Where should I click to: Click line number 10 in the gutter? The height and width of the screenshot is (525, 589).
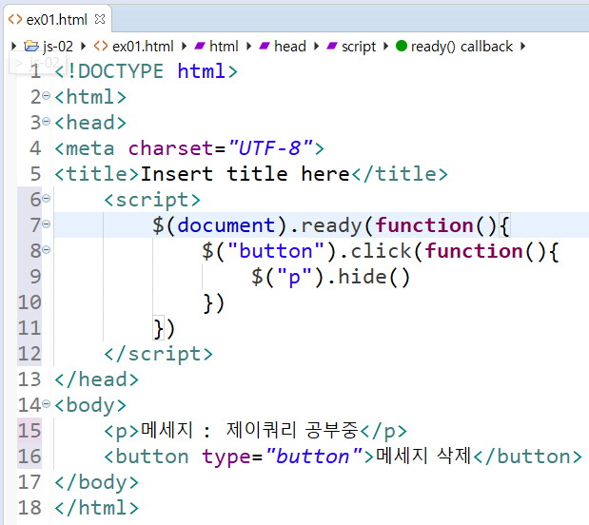point(29,302)
